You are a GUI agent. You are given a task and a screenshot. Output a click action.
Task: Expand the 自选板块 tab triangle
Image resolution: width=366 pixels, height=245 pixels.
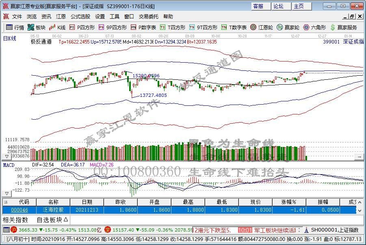tap(65, 219)
